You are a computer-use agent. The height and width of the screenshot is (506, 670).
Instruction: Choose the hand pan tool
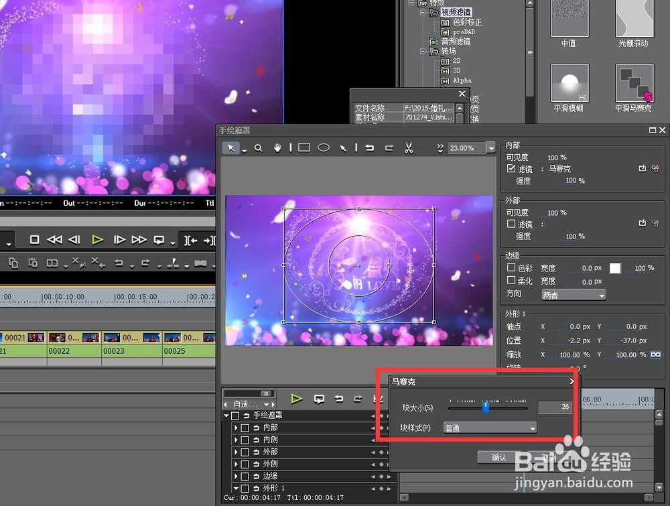pyautogui.click(x=278, y=148)
